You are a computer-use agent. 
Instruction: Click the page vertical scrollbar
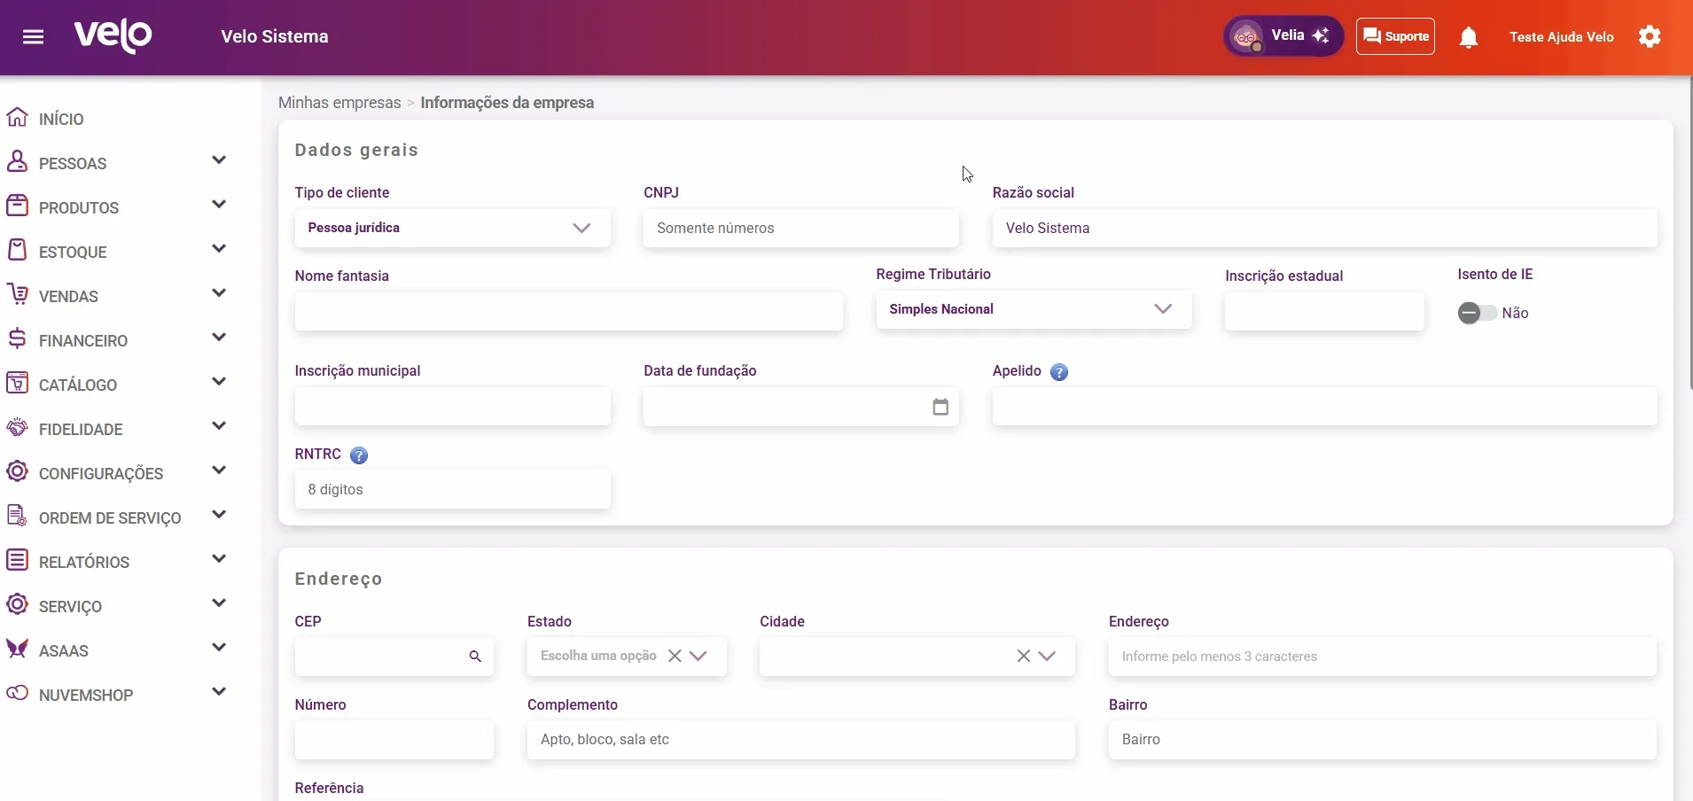click(x=1689, y=233)
